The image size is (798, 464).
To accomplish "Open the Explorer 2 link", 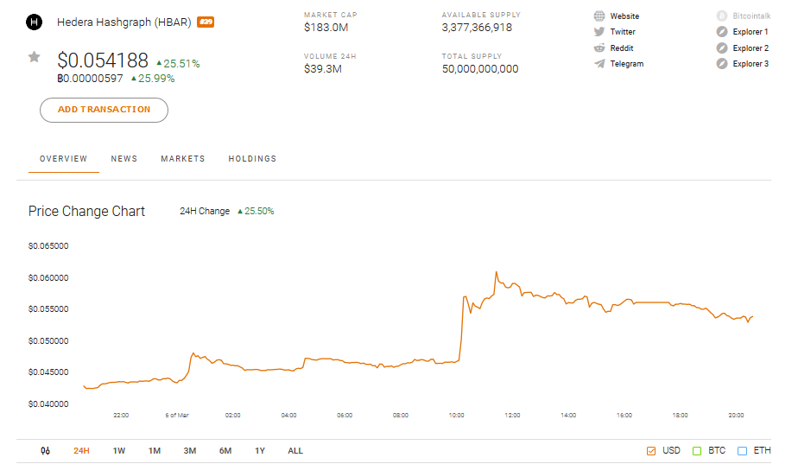I will click(x=750, y=48).
